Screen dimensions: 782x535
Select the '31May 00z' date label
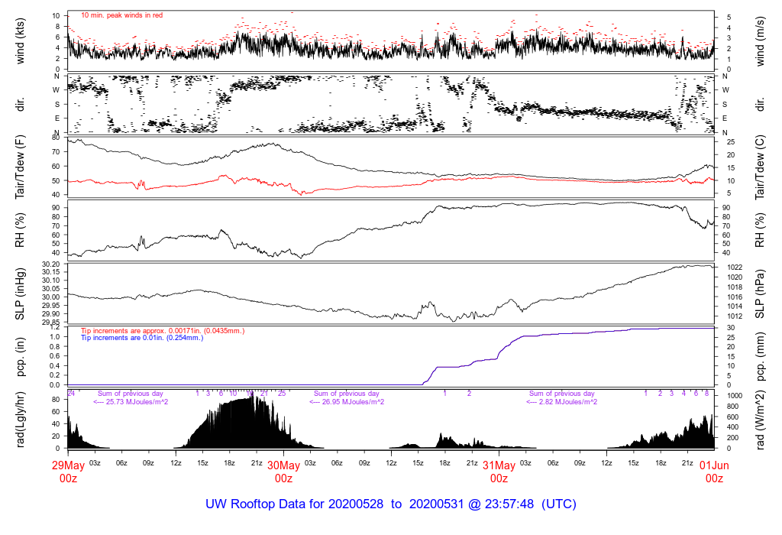tap(499, 472)
